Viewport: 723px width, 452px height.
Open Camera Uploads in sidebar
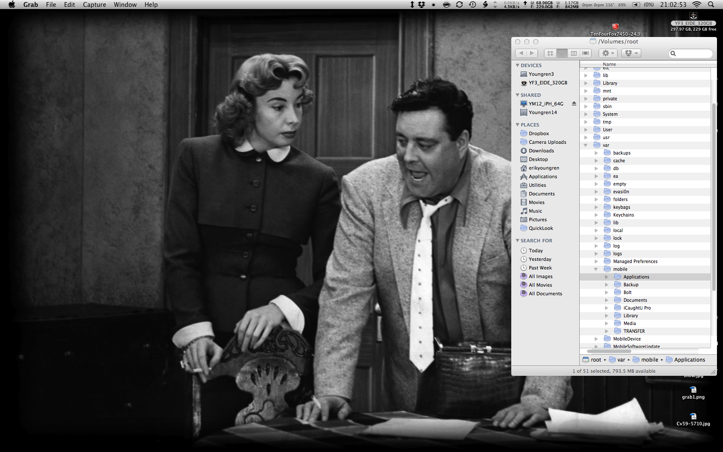[x=547, y=142]
